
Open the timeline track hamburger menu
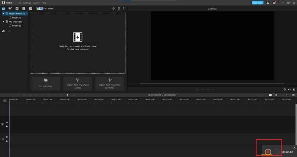pyautogui.click(x=5, y=101)
